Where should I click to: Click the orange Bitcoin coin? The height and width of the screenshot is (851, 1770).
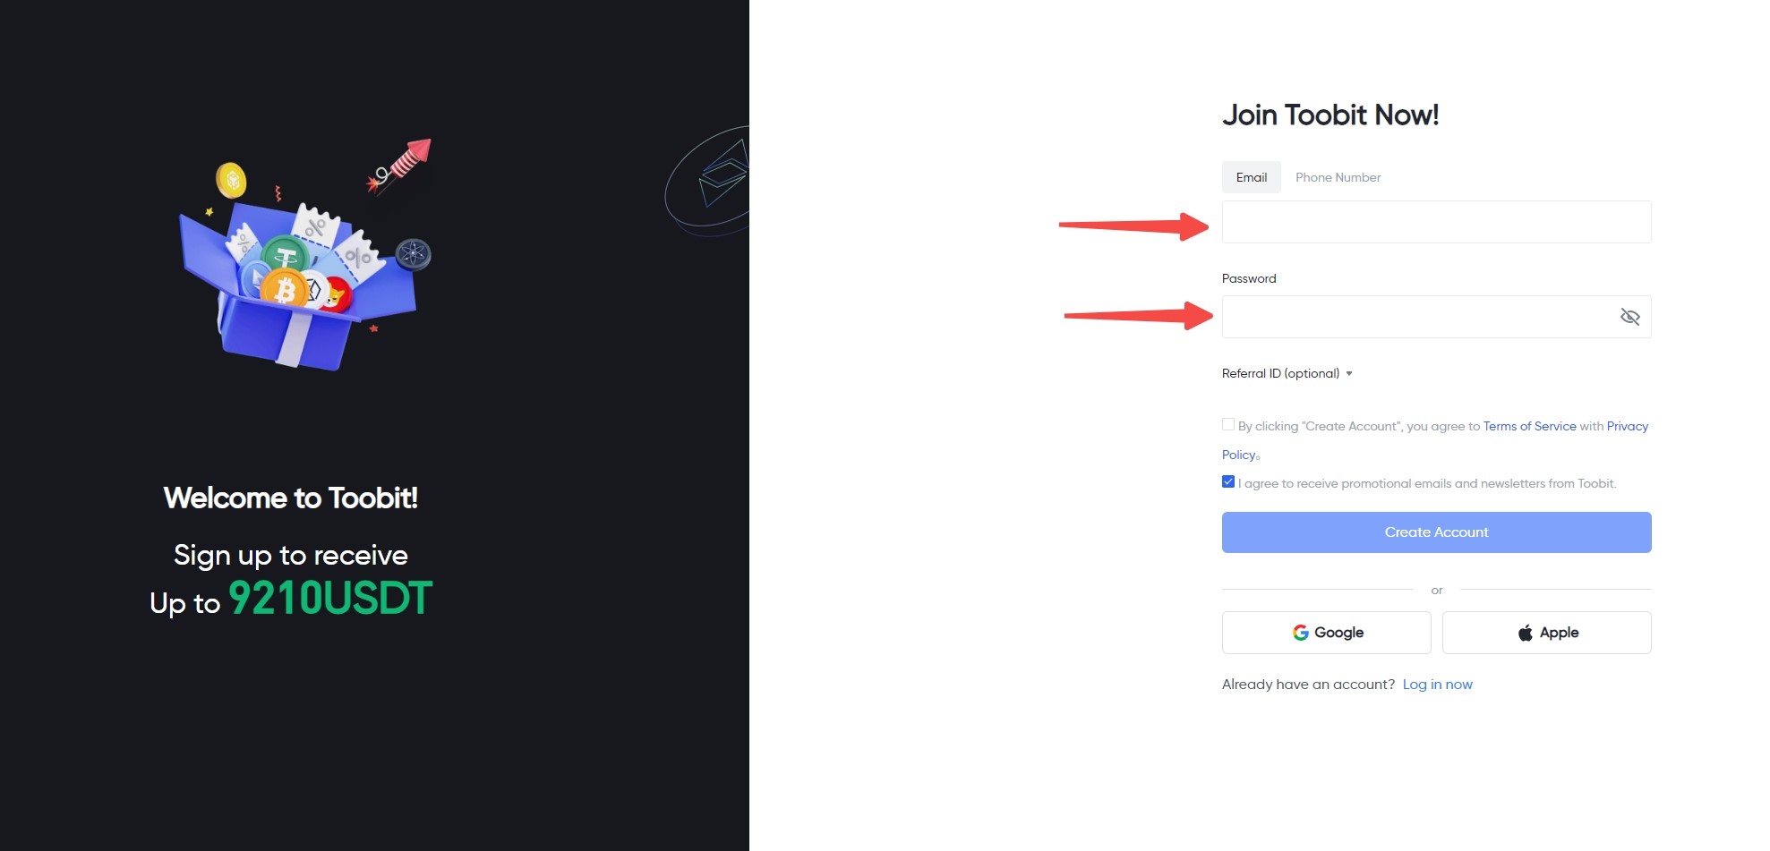coord(285,289)
